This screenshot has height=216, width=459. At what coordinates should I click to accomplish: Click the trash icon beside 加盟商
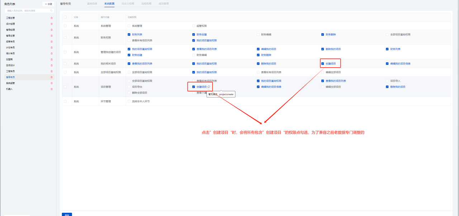click(x=52, y=59)
